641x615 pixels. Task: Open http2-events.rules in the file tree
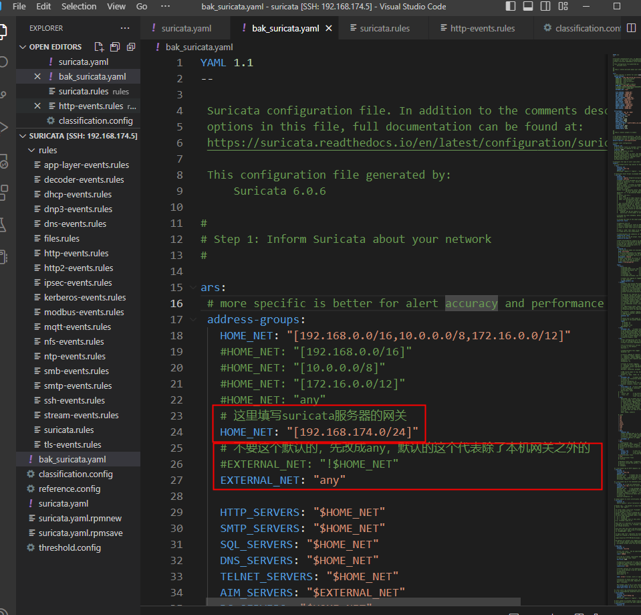pos(78,268)
